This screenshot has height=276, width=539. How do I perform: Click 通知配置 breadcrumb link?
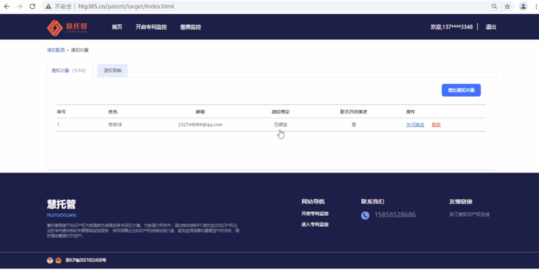point(55,50)
